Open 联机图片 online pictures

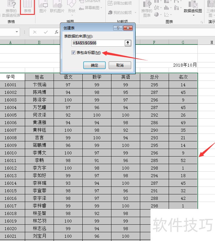(57, 6)
